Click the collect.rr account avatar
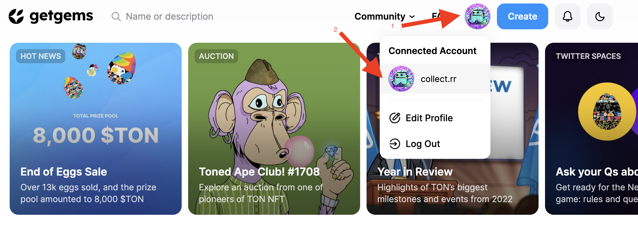 401,79
